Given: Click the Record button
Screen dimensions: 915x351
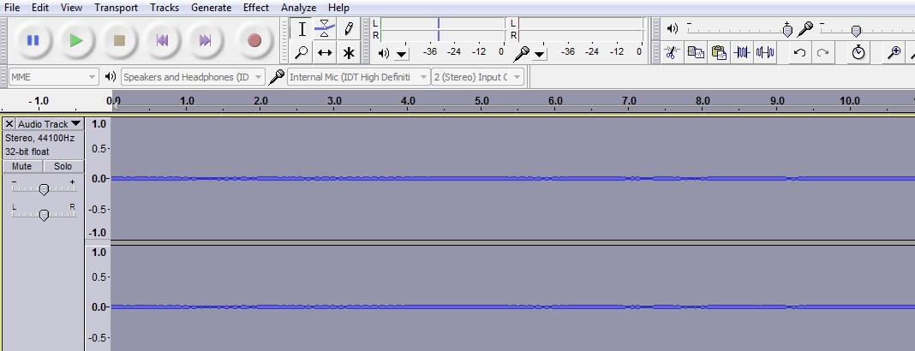Looking at the screenshot, I should coord(254,40).
